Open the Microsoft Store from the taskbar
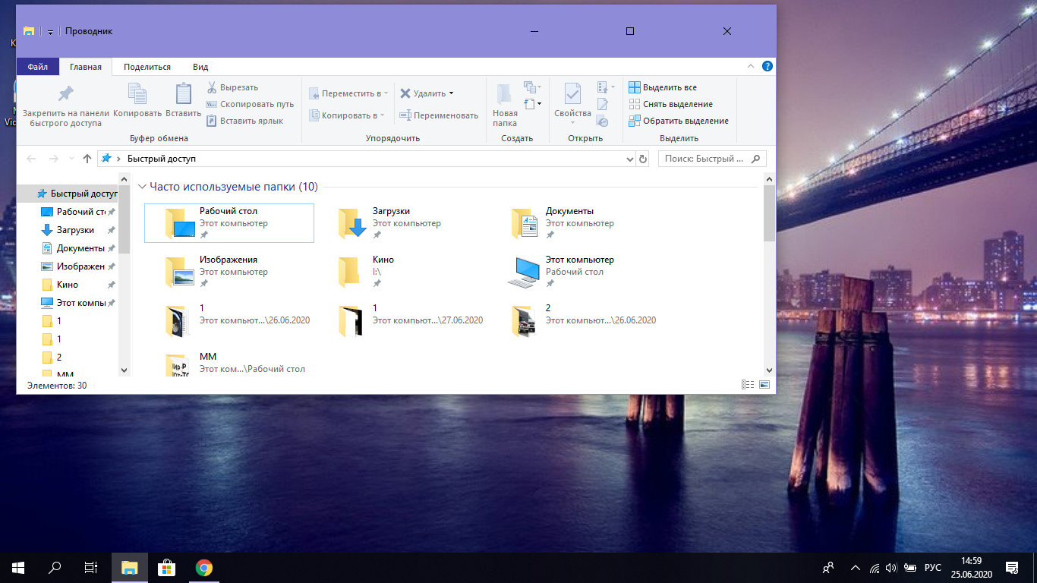 pos(166,567)
